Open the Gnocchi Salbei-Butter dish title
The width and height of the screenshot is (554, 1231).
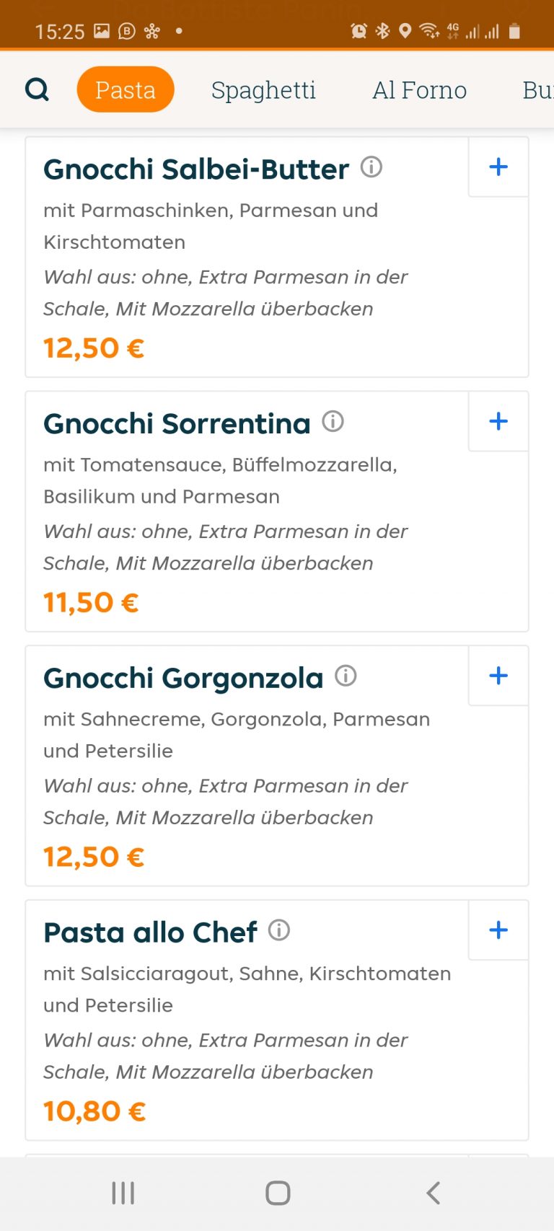196,169
